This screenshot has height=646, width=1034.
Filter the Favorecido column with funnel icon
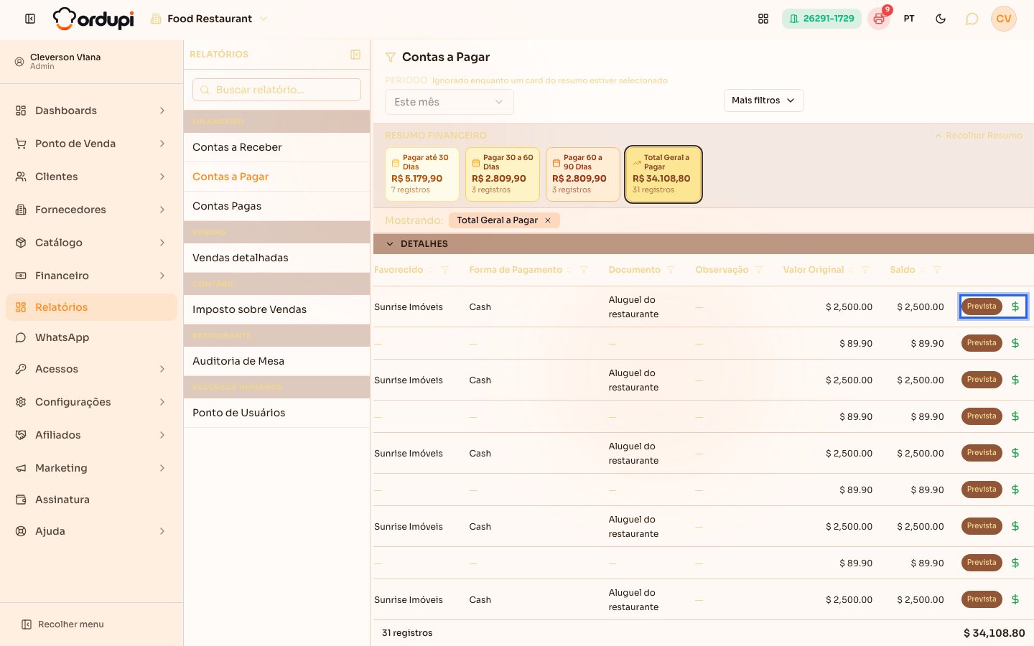[445, 270]
